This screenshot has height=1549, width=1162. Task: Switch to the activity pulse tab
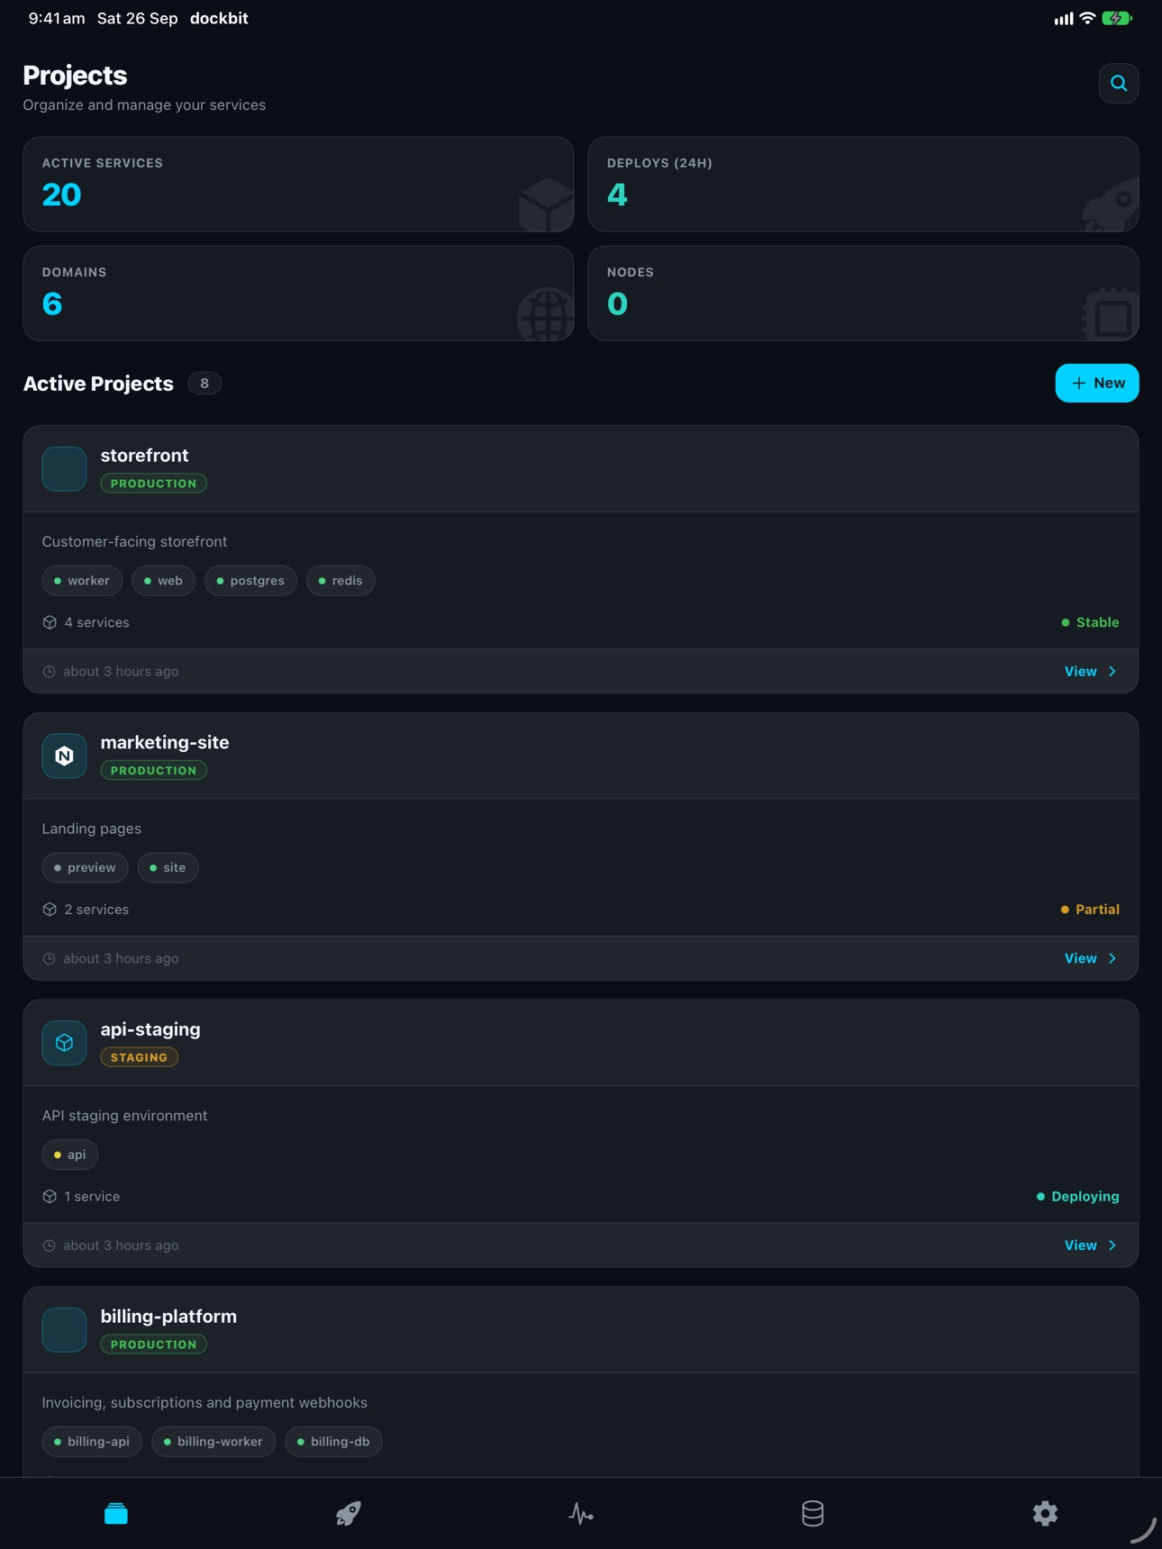(581, 1513)
